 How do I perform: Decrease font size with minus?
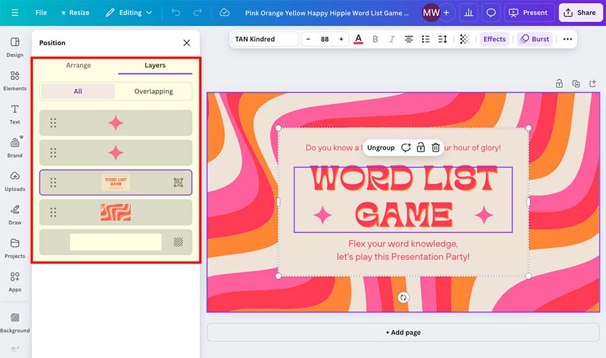[308, 40]
